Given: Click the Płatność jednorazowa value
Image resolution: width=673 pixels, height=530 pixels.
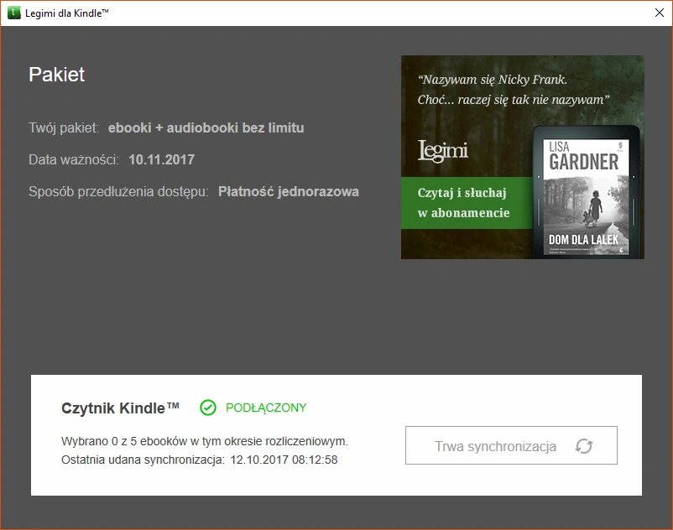Looking at the screenshot, I should [289, 191].
